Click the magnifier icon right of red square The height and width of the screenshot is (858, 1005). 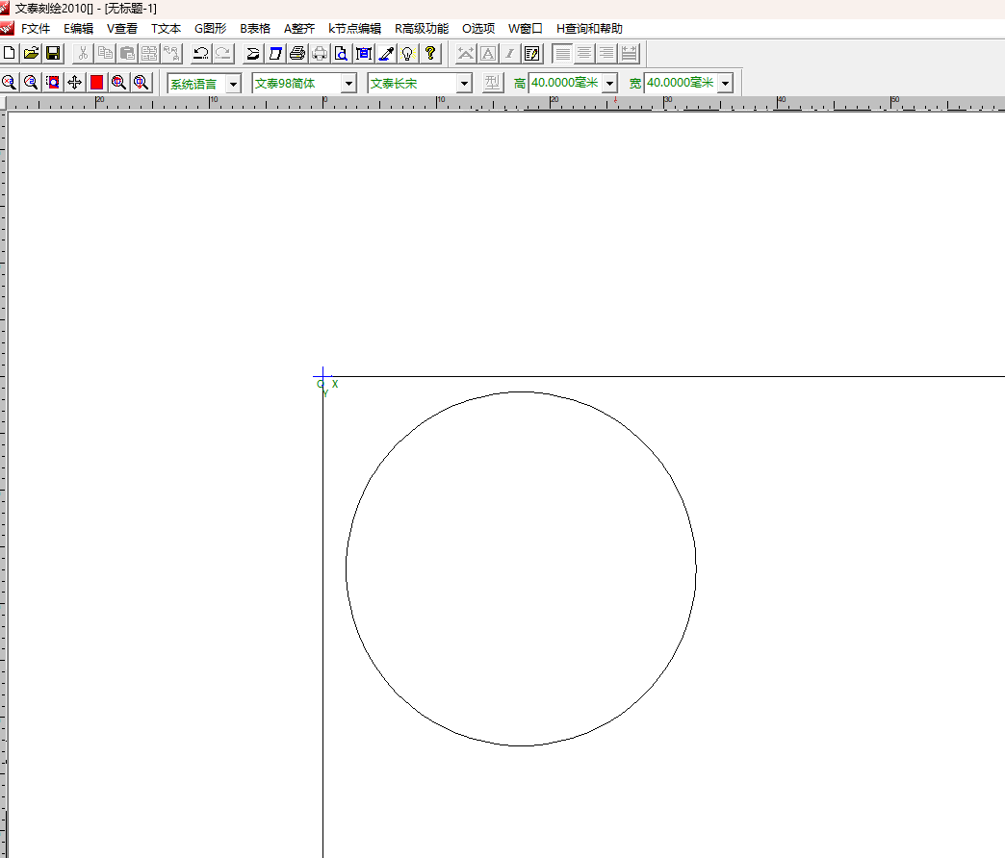point(118,83)
